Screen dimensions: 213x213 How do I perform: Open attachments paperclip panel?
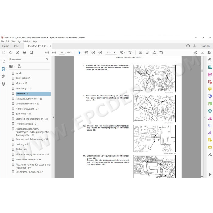(3, 76)
